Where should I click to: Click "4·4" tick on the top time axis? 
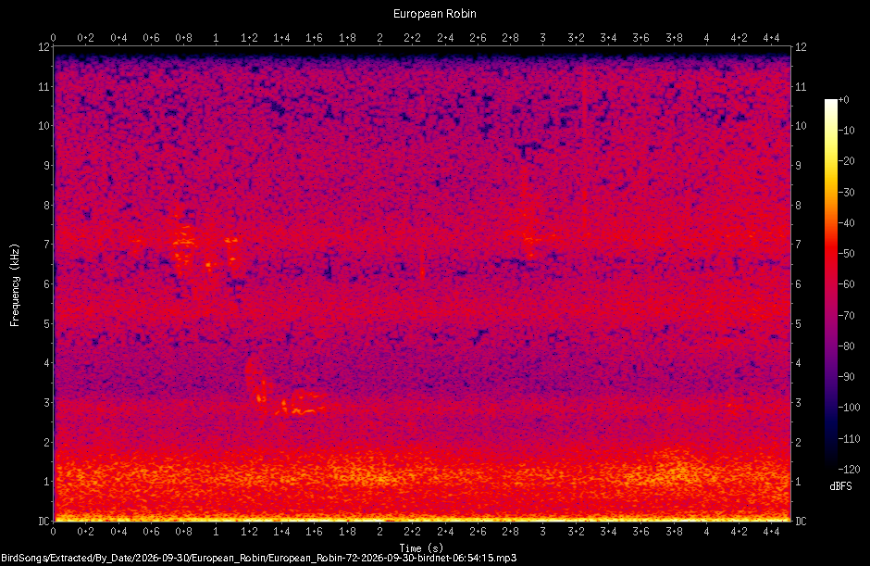click(x=771, y=38)
